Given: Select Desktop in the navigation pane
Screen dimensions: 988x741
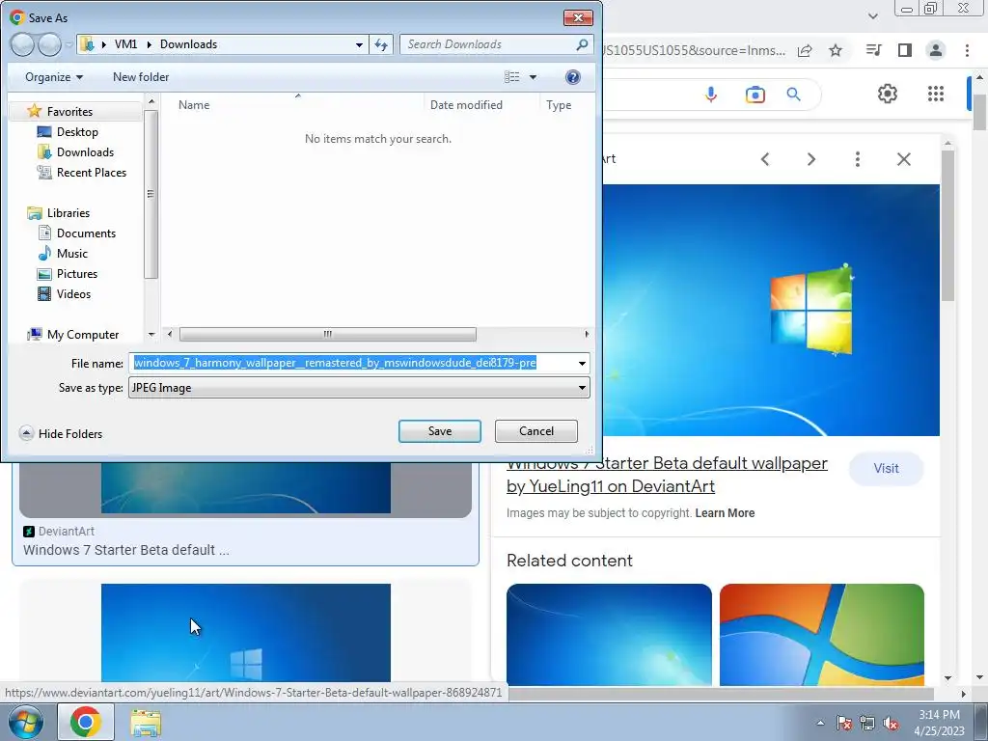Looking at the screenshot, I should [77, 131].
